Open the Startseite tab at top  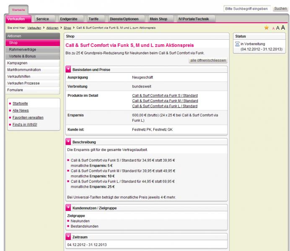18,10
